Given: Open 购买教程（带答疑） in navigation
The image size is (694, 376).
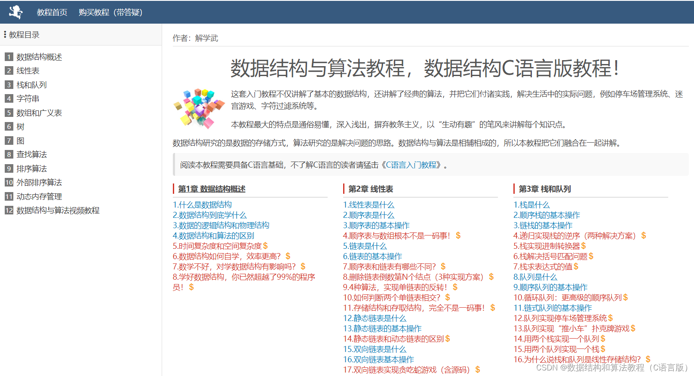Looking at the screenshot, I should point(111,12).
